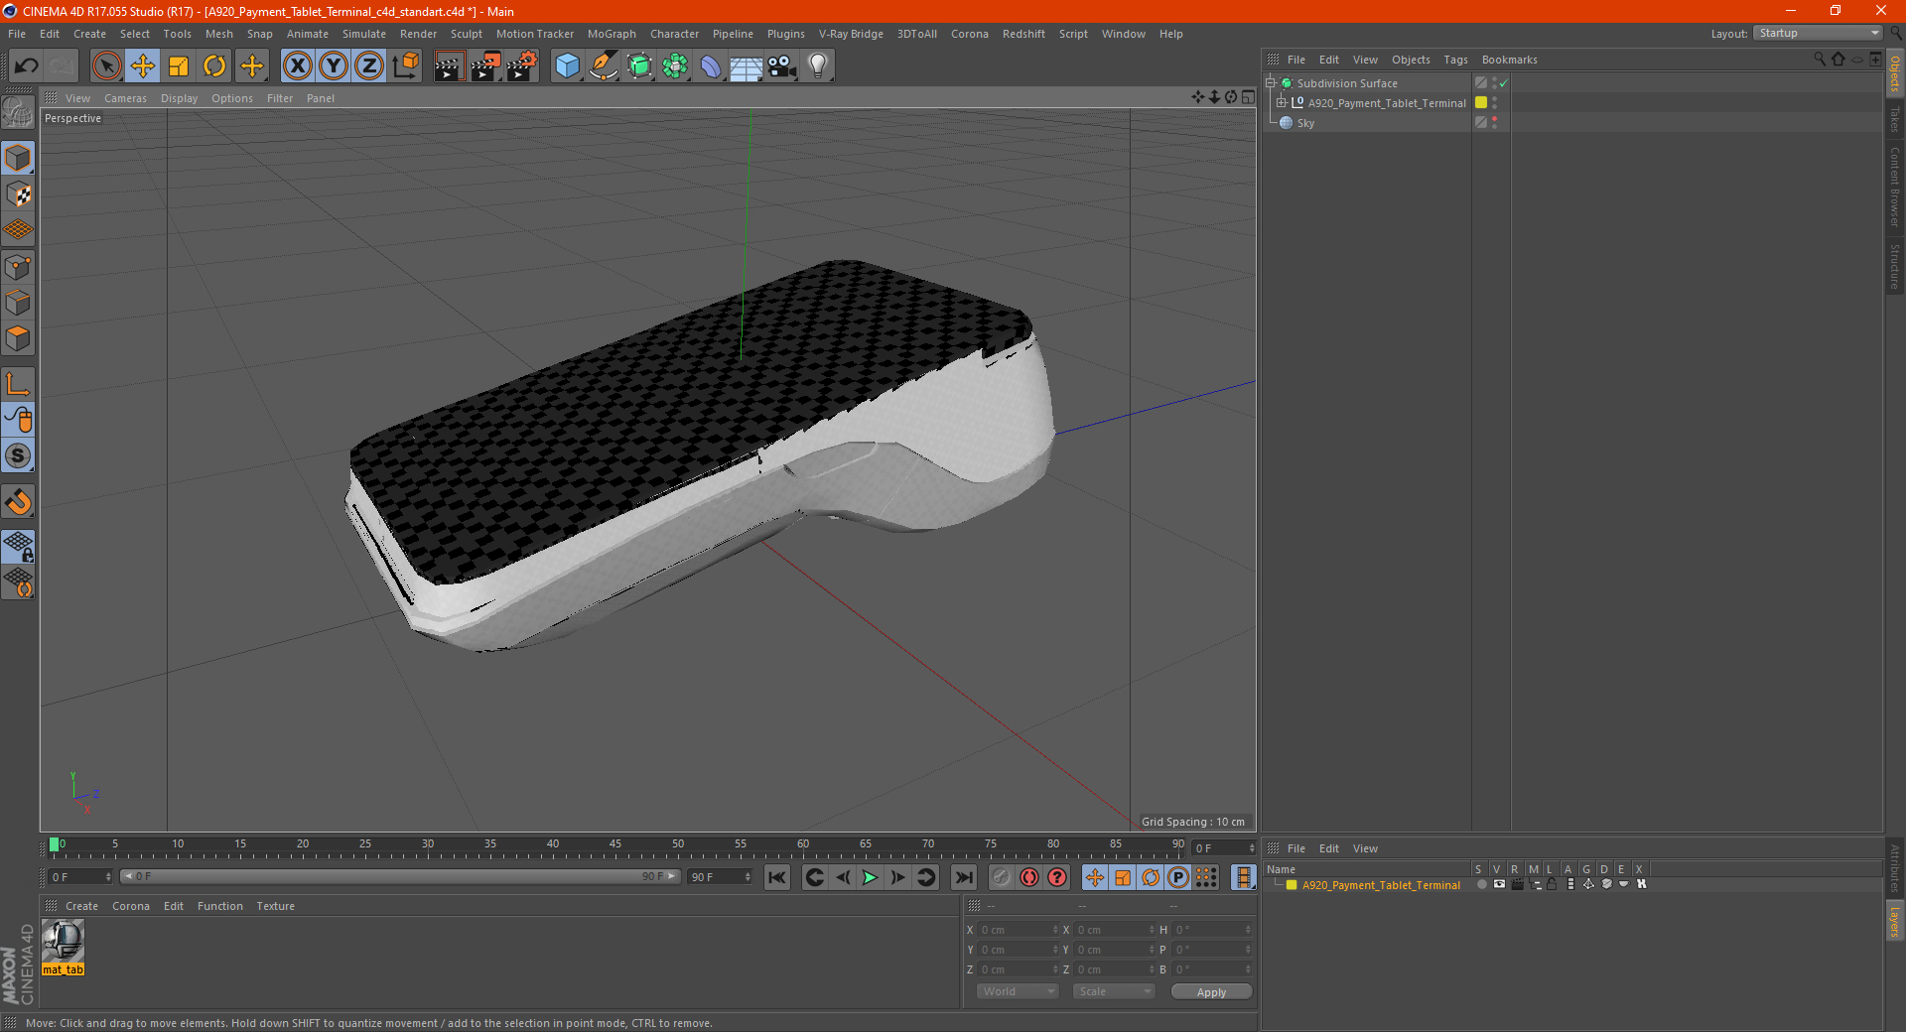
Task: Toggle the Z-axis lock button
Action: pyautogui.click(x=369, y=66)
